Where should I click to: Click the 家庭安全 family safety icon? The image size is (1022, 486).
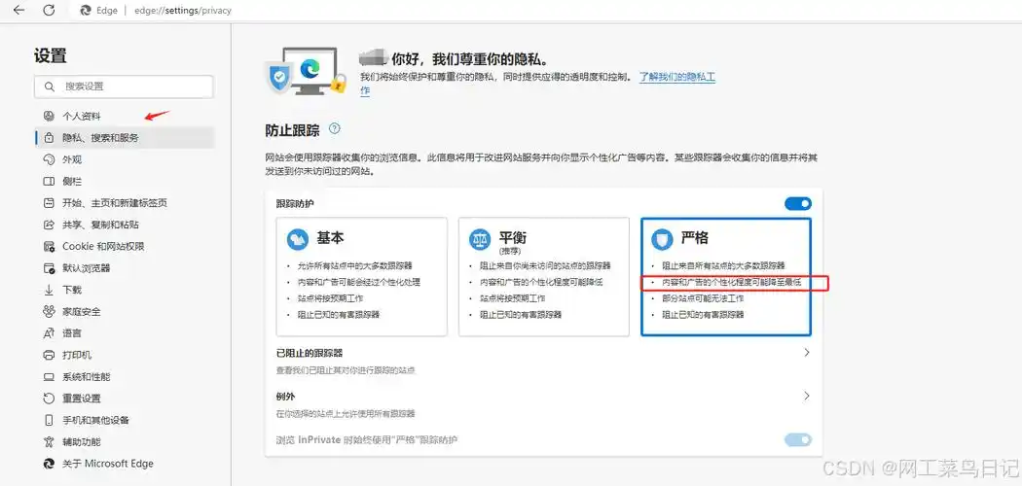pyautogui.click(x=49, y=311)
